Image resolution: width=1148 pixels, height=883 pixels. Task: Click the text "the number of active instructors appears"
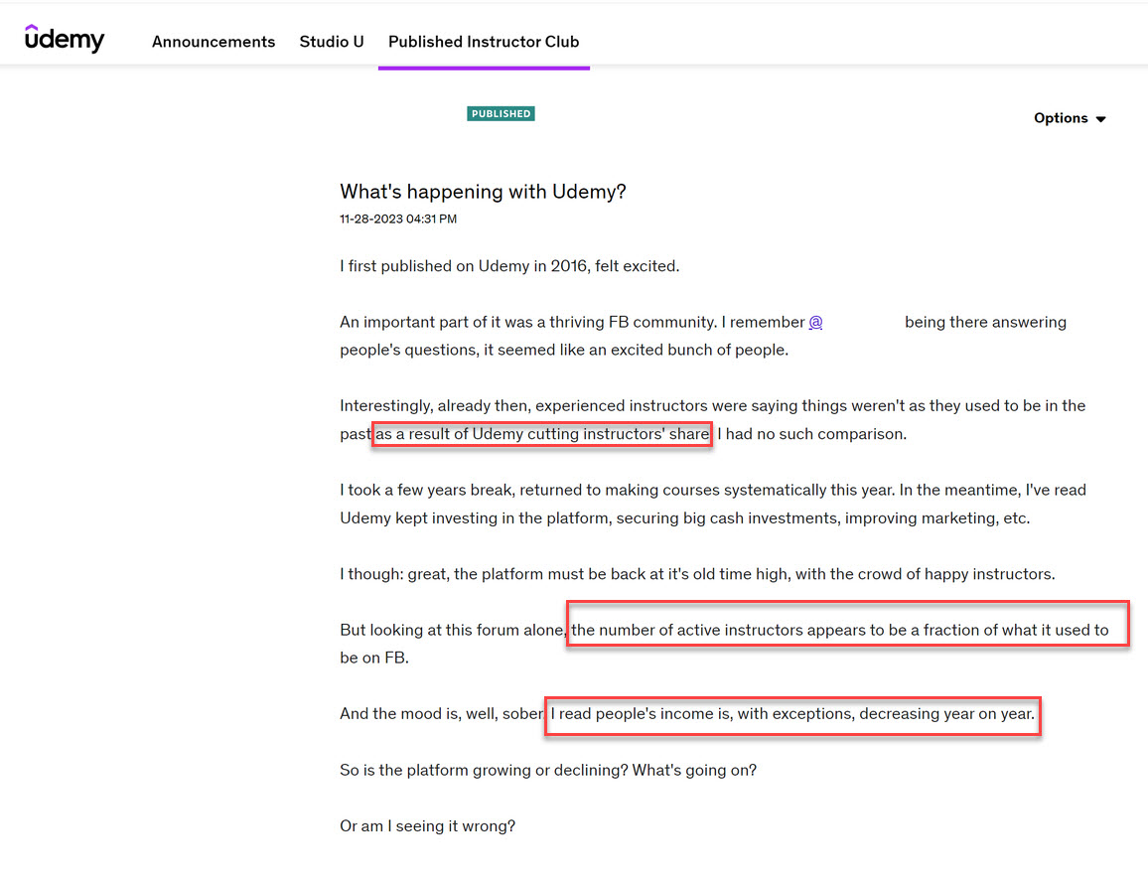coord(718,630)
